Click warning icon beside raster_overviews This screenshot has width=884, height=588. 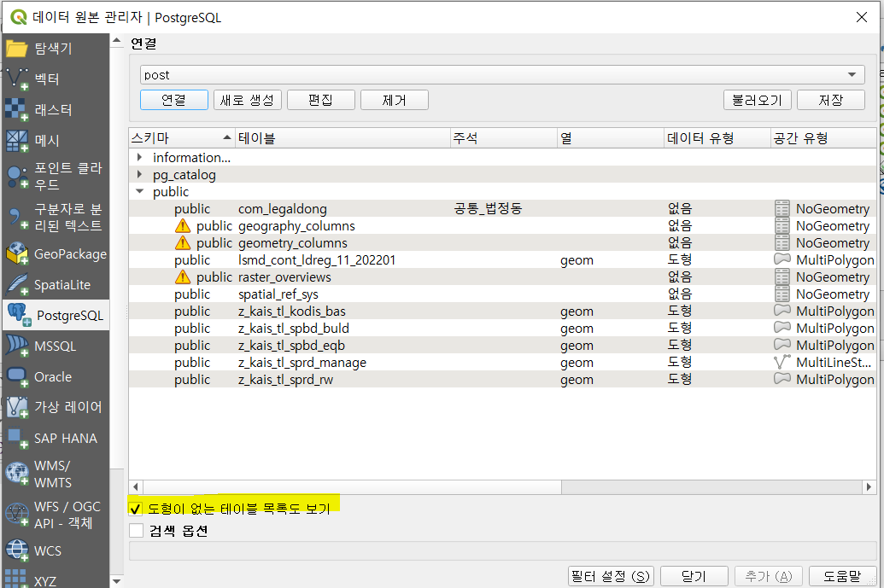pos(183,277)
